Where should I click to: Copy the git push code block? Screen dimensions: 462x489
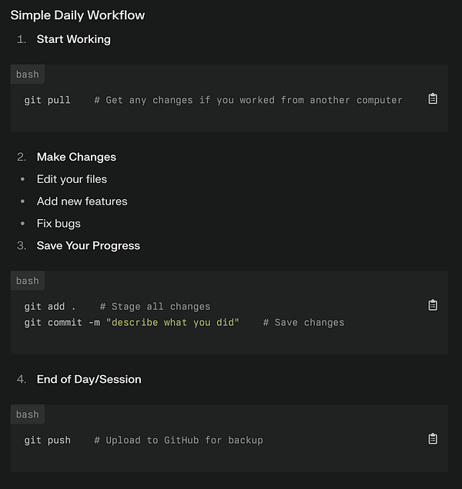pos(433,439)
